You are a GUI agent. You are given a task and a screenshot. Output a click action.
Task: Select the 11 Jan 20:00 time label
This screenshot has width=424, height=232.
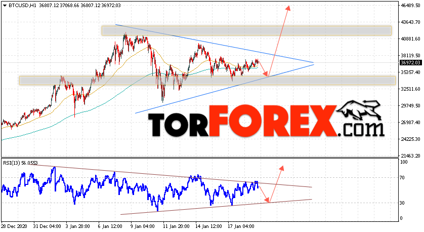[176, 226]
